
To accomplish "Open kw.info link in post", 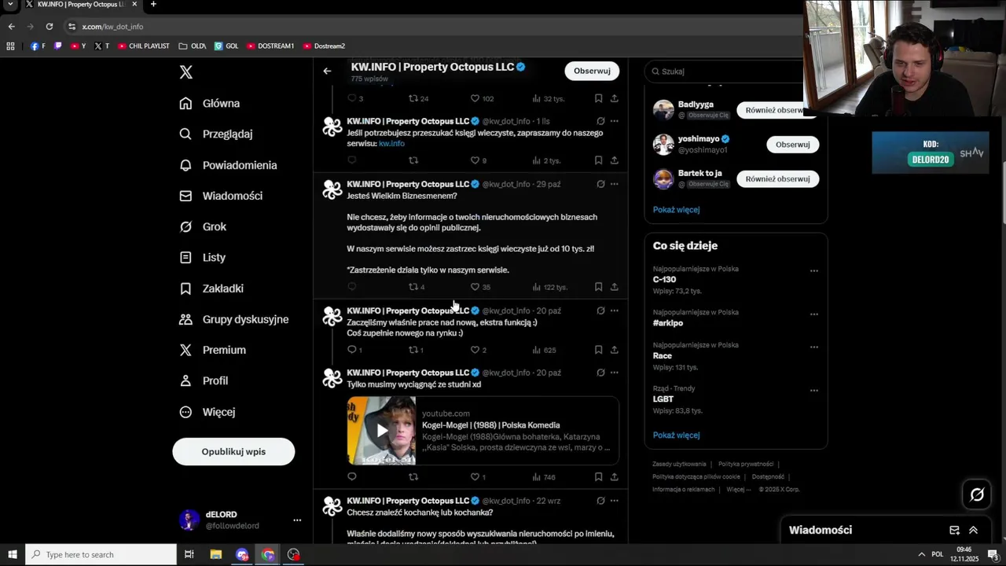I will click(391, 144).
